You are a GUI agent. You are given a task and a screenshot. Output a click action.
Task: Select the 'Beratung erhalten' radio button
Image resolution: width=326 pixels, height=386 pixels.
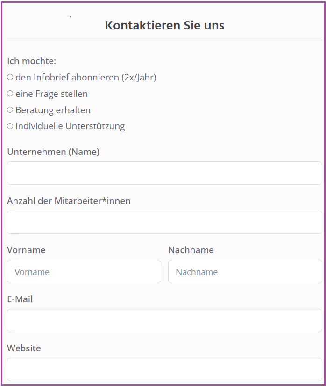(x=10, y=110)
